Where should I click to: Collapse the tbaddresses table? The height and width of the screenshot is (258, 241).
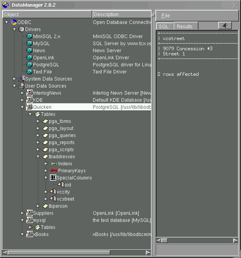(x=38, y=156)
